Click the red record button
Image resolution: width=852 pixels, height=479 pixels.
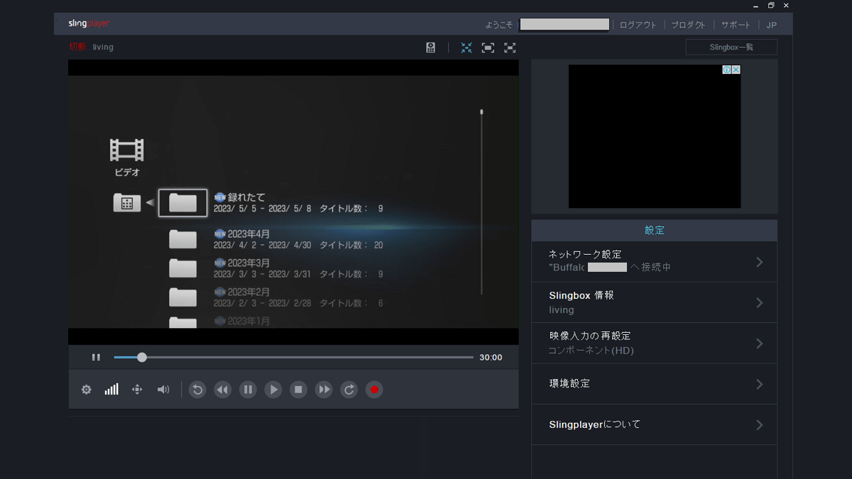pyautogui.click(x=374, y=390)
